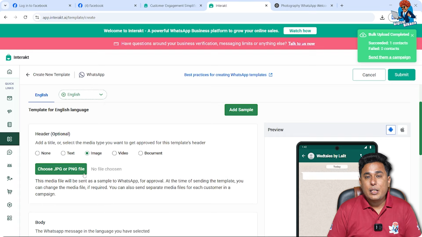Select the Text header radio option
This screenshot has width=422, height=237.
(x=63, y=153)
